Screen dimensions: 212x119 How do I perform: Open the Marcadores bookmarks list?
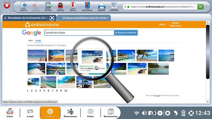pyautogui.click(x=87, y=7)
